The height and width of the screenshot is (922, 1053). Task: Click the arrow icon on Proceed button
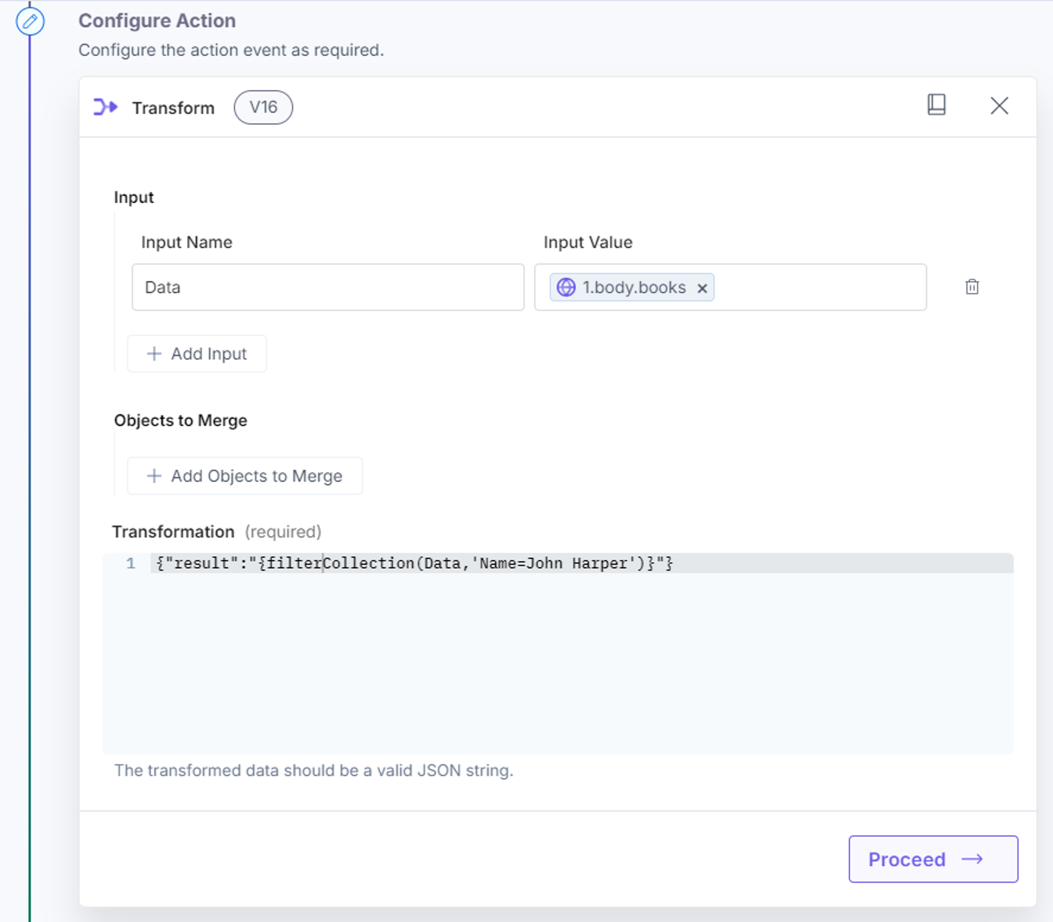click(x=972, y=859)
